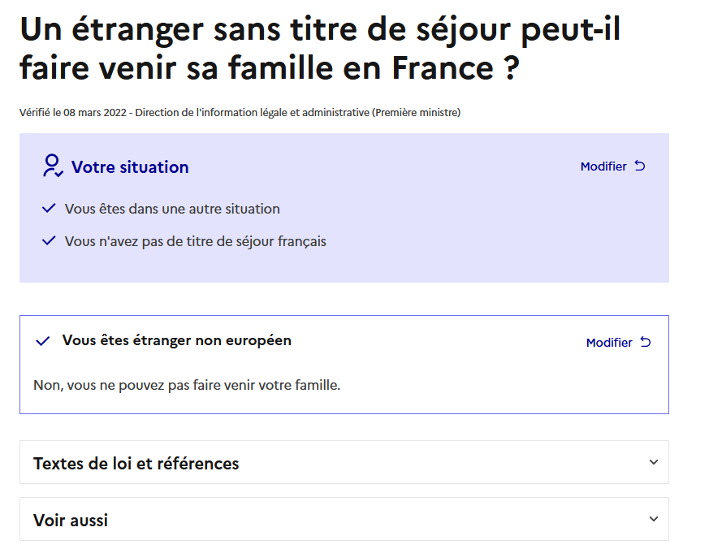Expand 'Textes de loi et références' using its chevron
Image resolution: width=709 pixels, height=549 pixels.
[x=654, y=462]
